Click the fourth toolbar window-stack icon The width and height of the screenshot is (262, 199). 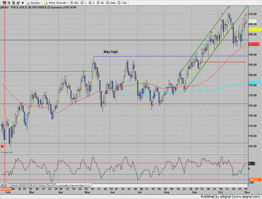point(18,3)
